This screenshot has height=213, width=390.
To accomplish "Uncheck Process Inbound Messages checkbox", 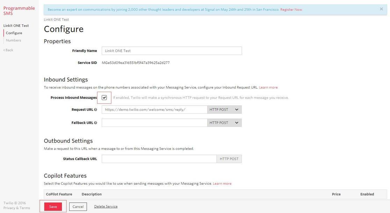I will (x=104, y=98).
